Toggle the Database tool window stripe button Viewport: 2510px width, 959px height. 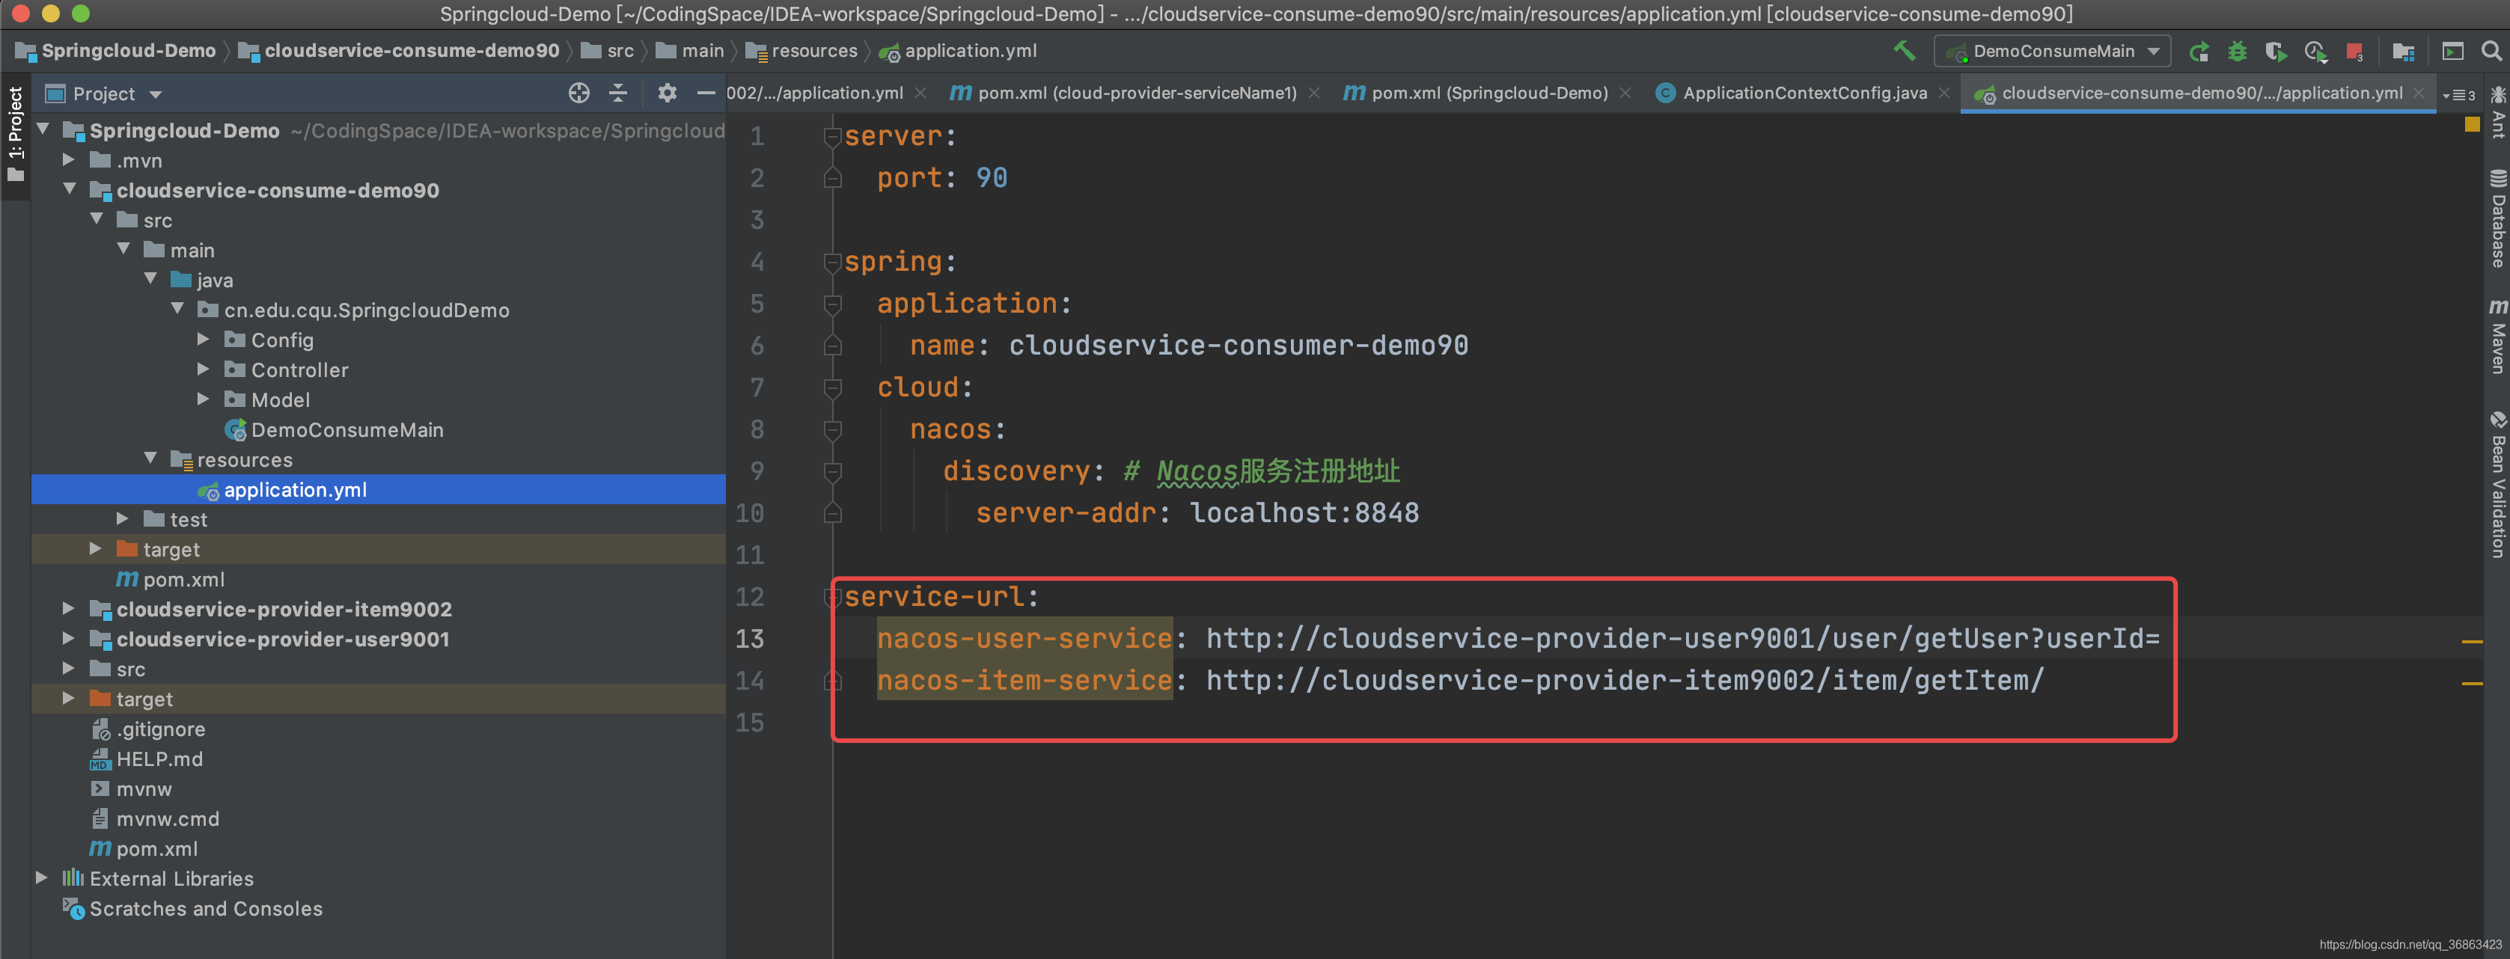[x=2497, y=218]
